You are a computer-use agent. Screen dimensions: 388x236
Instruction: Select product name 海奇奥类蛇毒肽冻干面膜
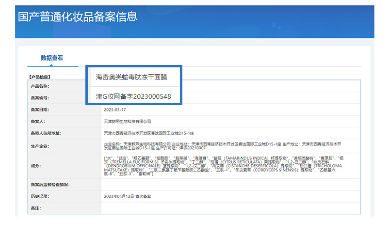tap(131, 77)
